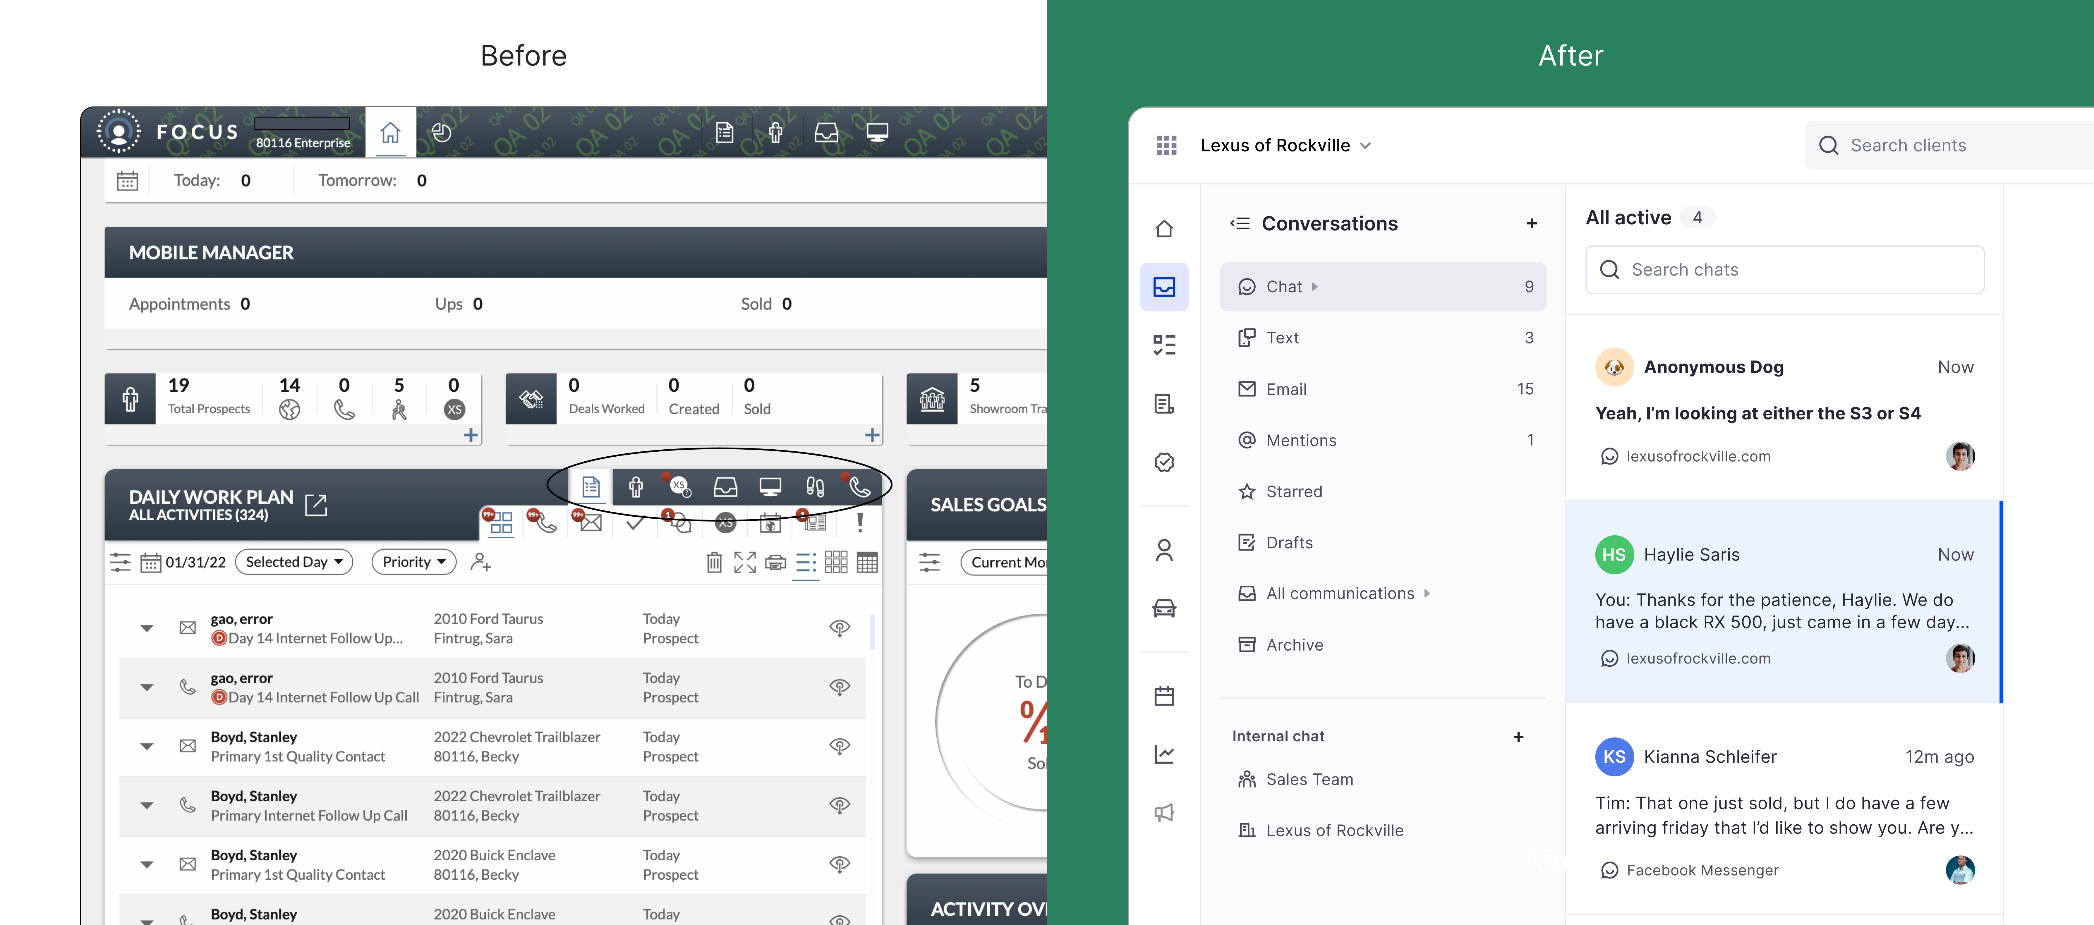This screenshot has width=2094, height=925.
Task: Open the Lexus of Rockville location dropdown
Action: 1286,145
